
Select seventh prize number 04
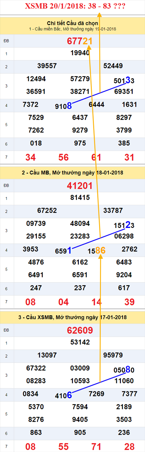[63, 302]
